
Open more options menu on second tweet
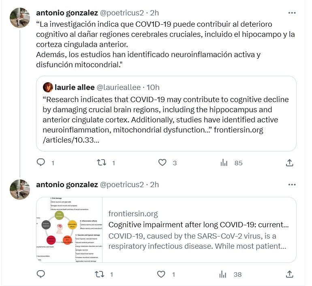[x=292, y=185]
